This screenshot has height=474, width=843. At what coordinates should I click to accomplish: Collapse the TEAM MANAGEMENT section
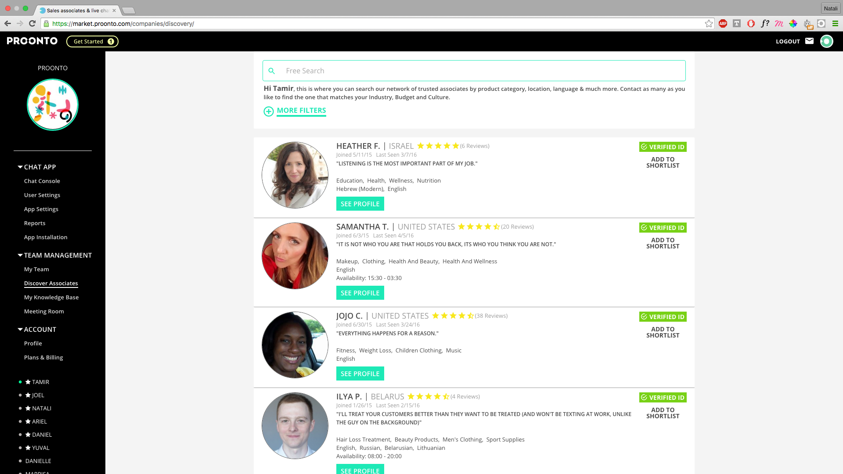click(x=19, y=255)
